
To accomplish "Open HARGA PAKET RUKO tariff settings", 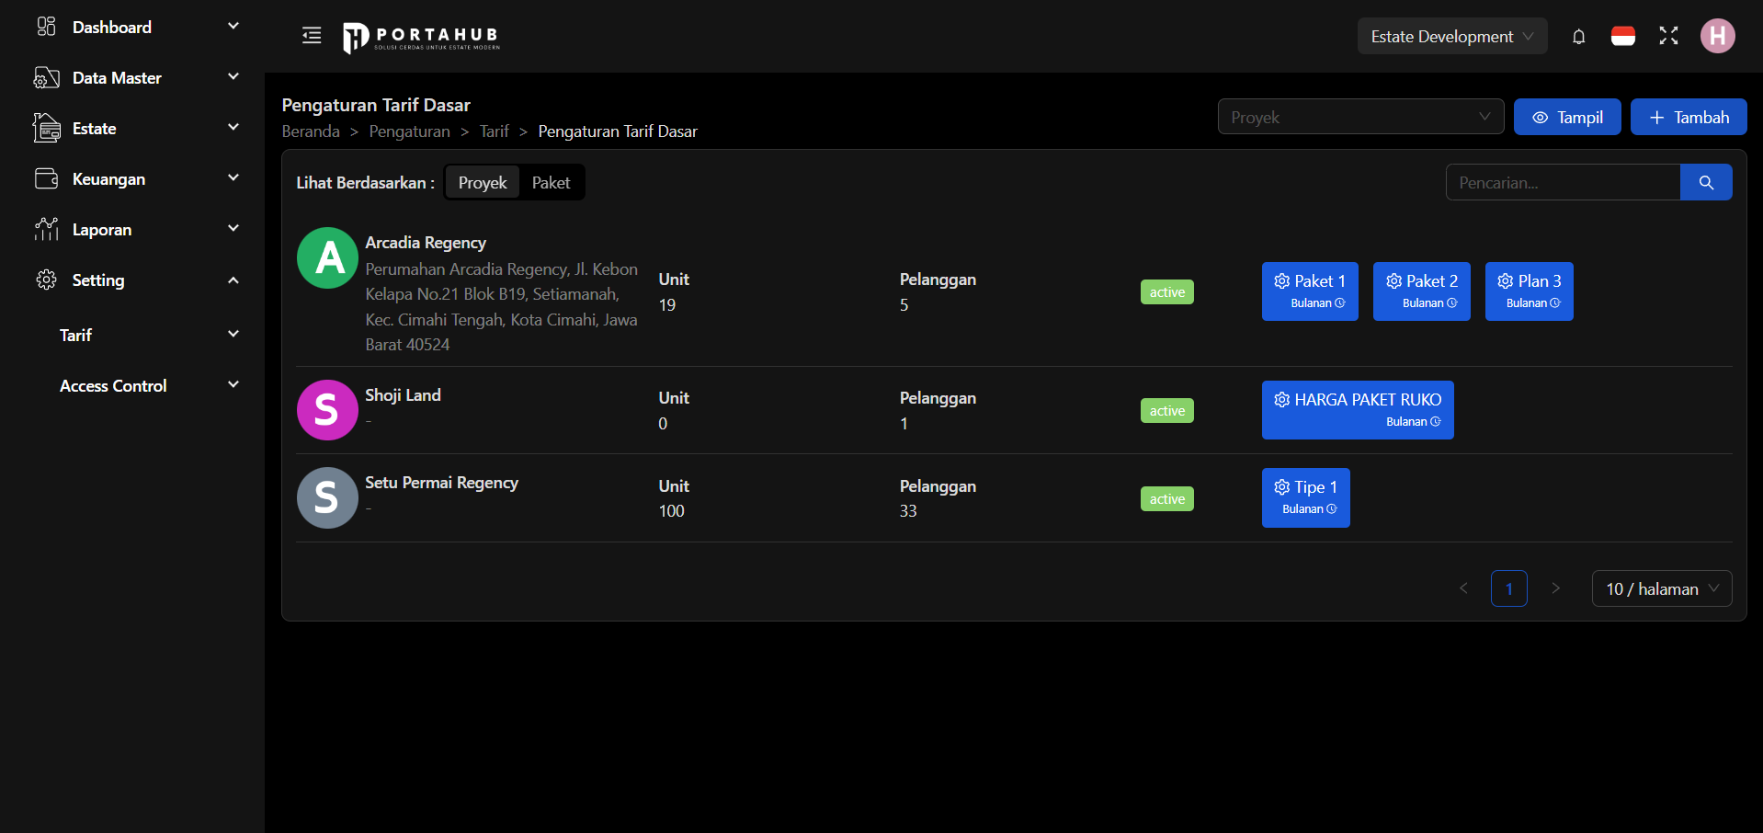I will pos(1357,409).
